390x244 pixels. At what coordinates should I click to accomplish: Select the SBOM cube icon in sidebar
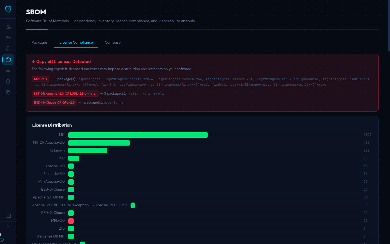[x=8, y=60]
